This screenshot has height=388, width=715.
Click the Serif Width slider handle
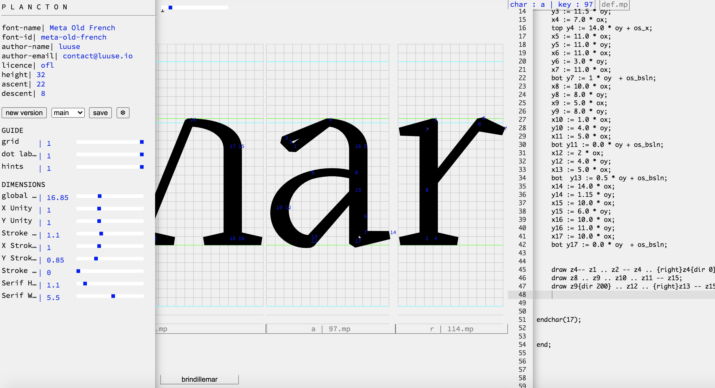113,296
